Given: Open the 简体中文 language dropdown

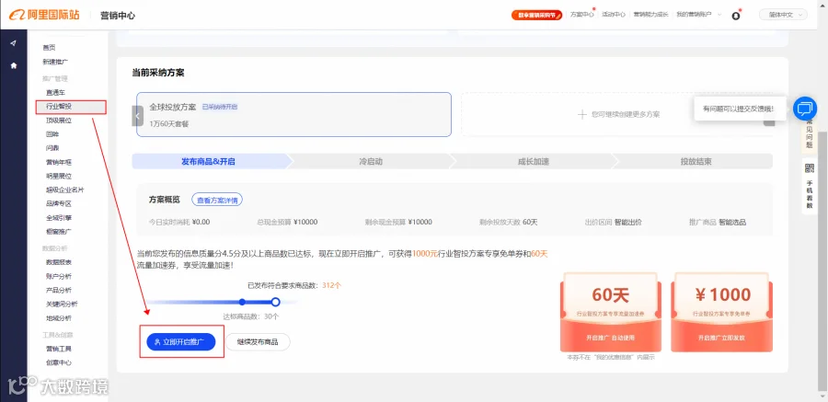Looking at the screenshot, I should tap(783, 15).
